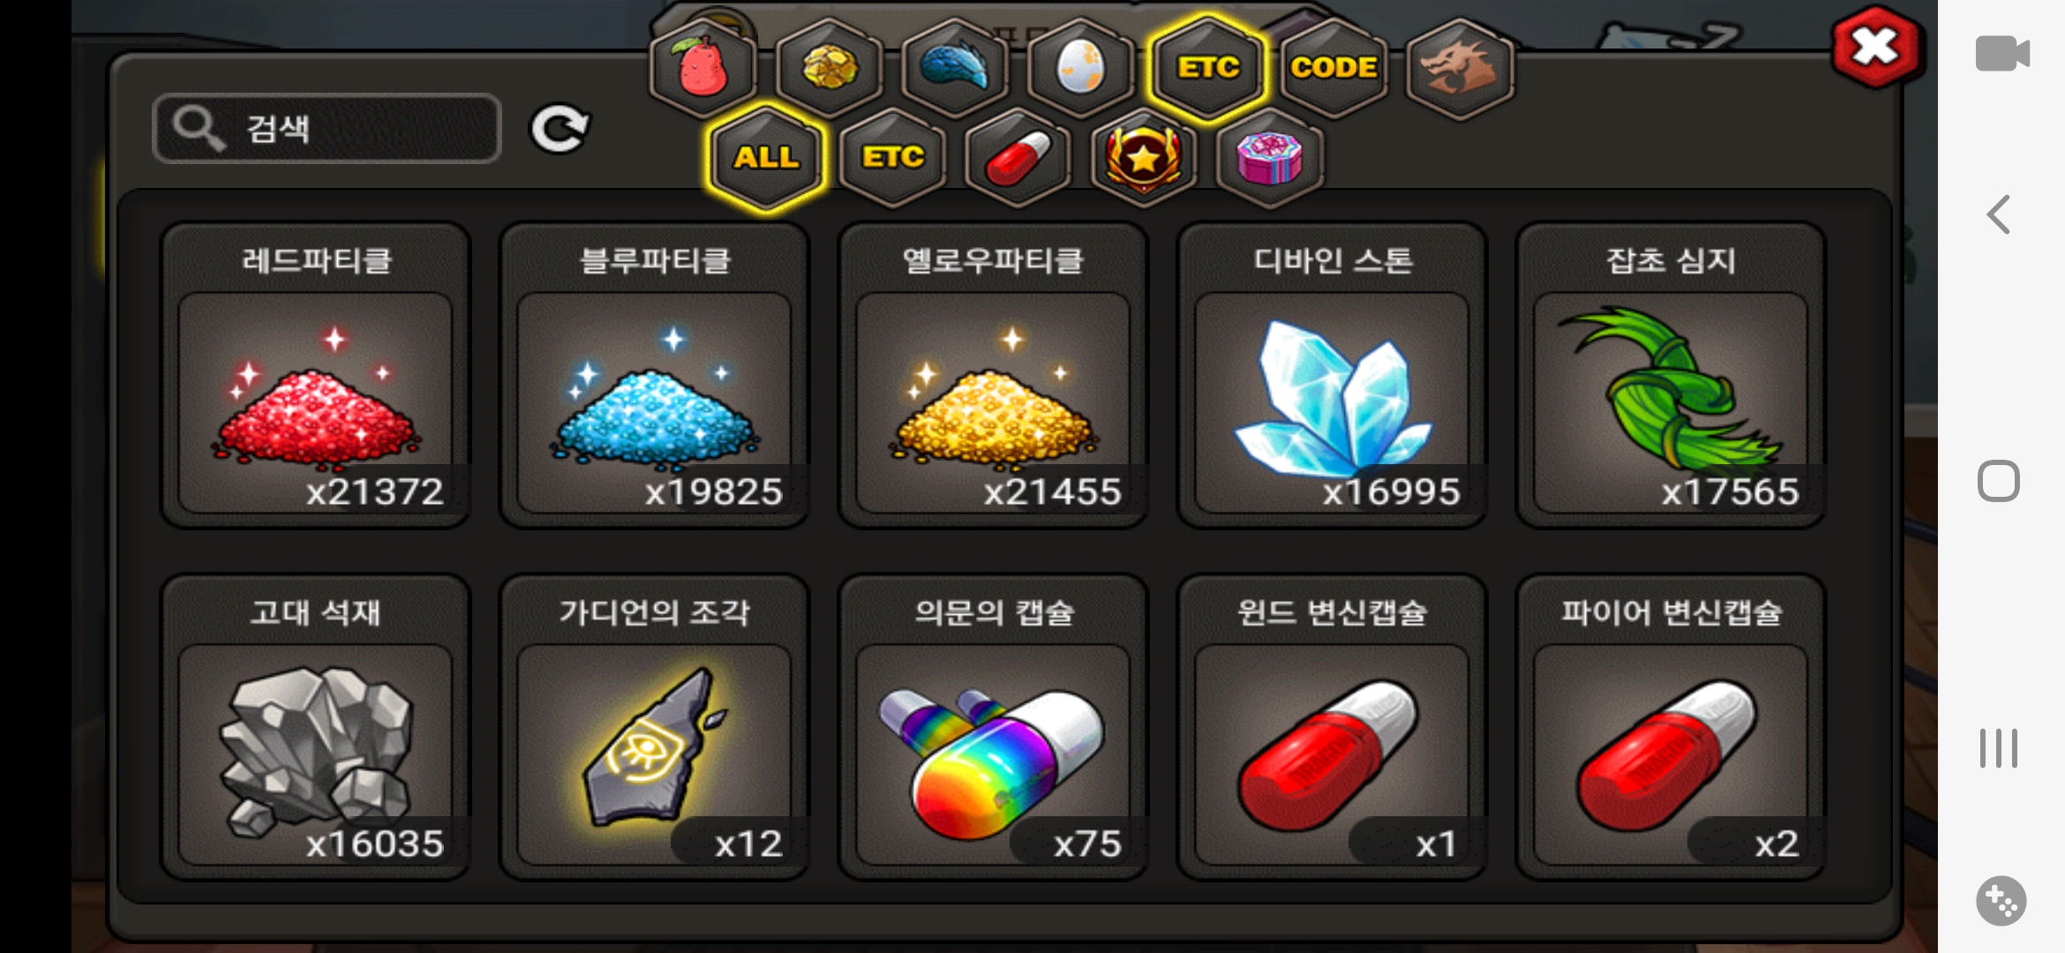The height and width of the screenshot is (953, 2065).
Task: Click the refresh arrow next to search
Action: 559,130
